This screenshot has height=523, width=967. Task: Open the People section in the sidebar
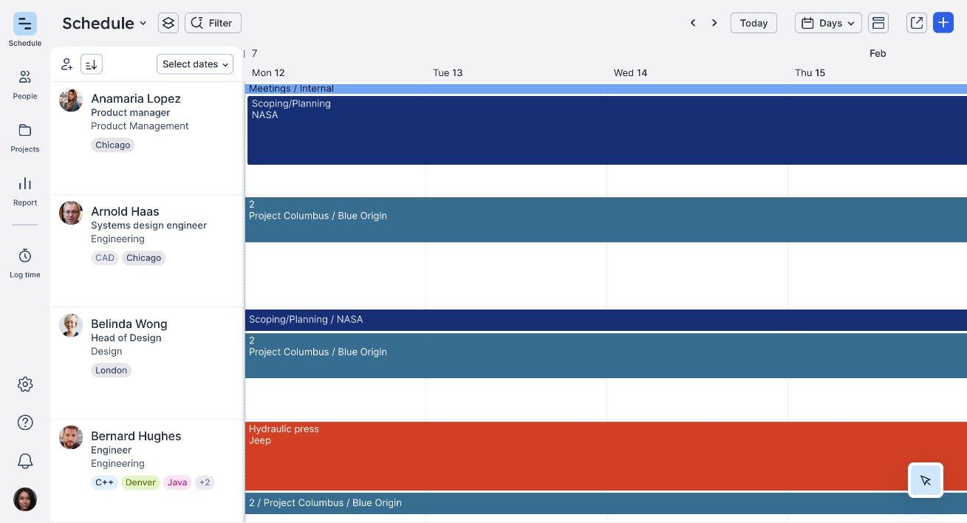(24, 83)
